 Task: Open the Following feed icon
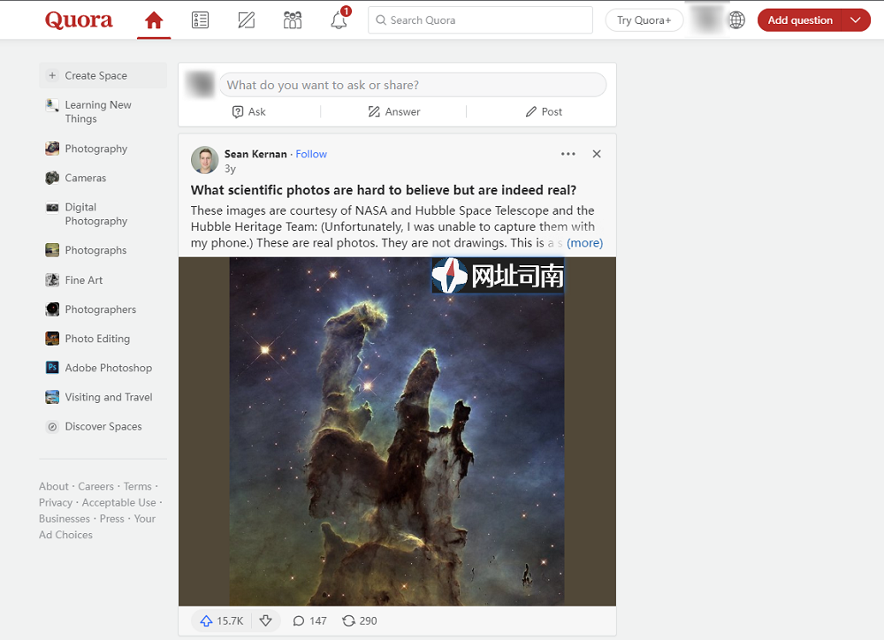(200, 20)
